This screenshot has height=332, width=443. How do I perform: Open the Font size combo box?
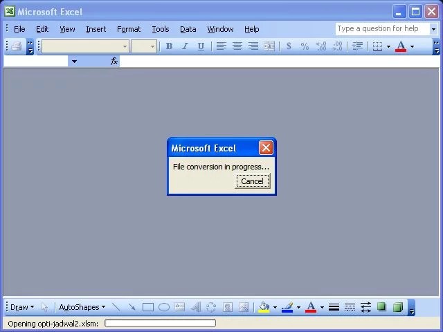(144, 46)
